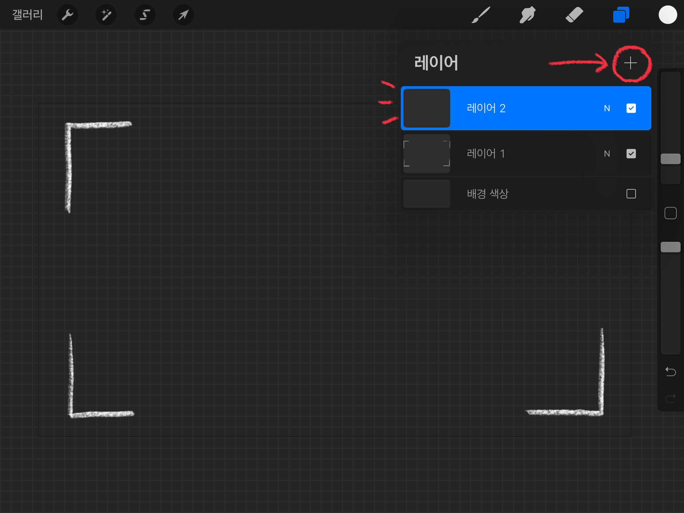Add a new layer with plus
The image size is (684, 513).
[x=630, y=63]
